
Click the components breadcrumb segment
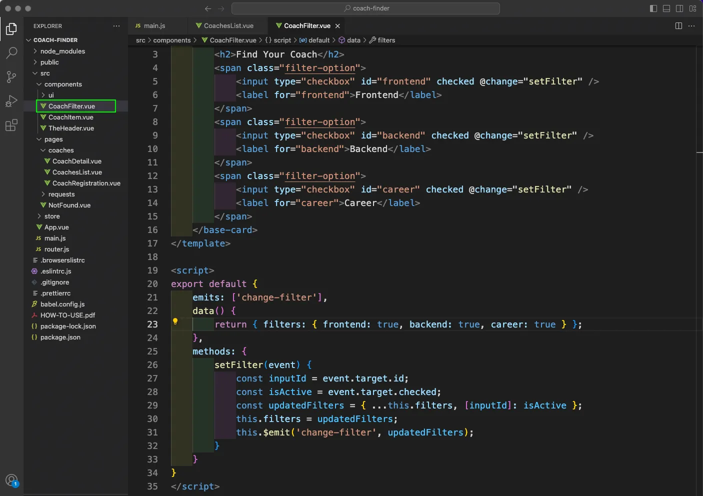tap(171, 40)
